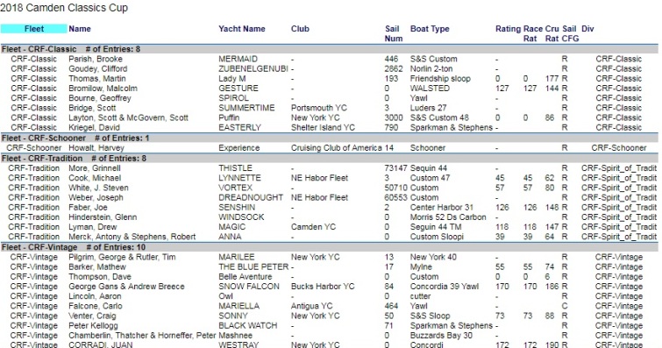Select entrant Falcone, Carlo
The image size is (662, 348).
click(96, 306)
